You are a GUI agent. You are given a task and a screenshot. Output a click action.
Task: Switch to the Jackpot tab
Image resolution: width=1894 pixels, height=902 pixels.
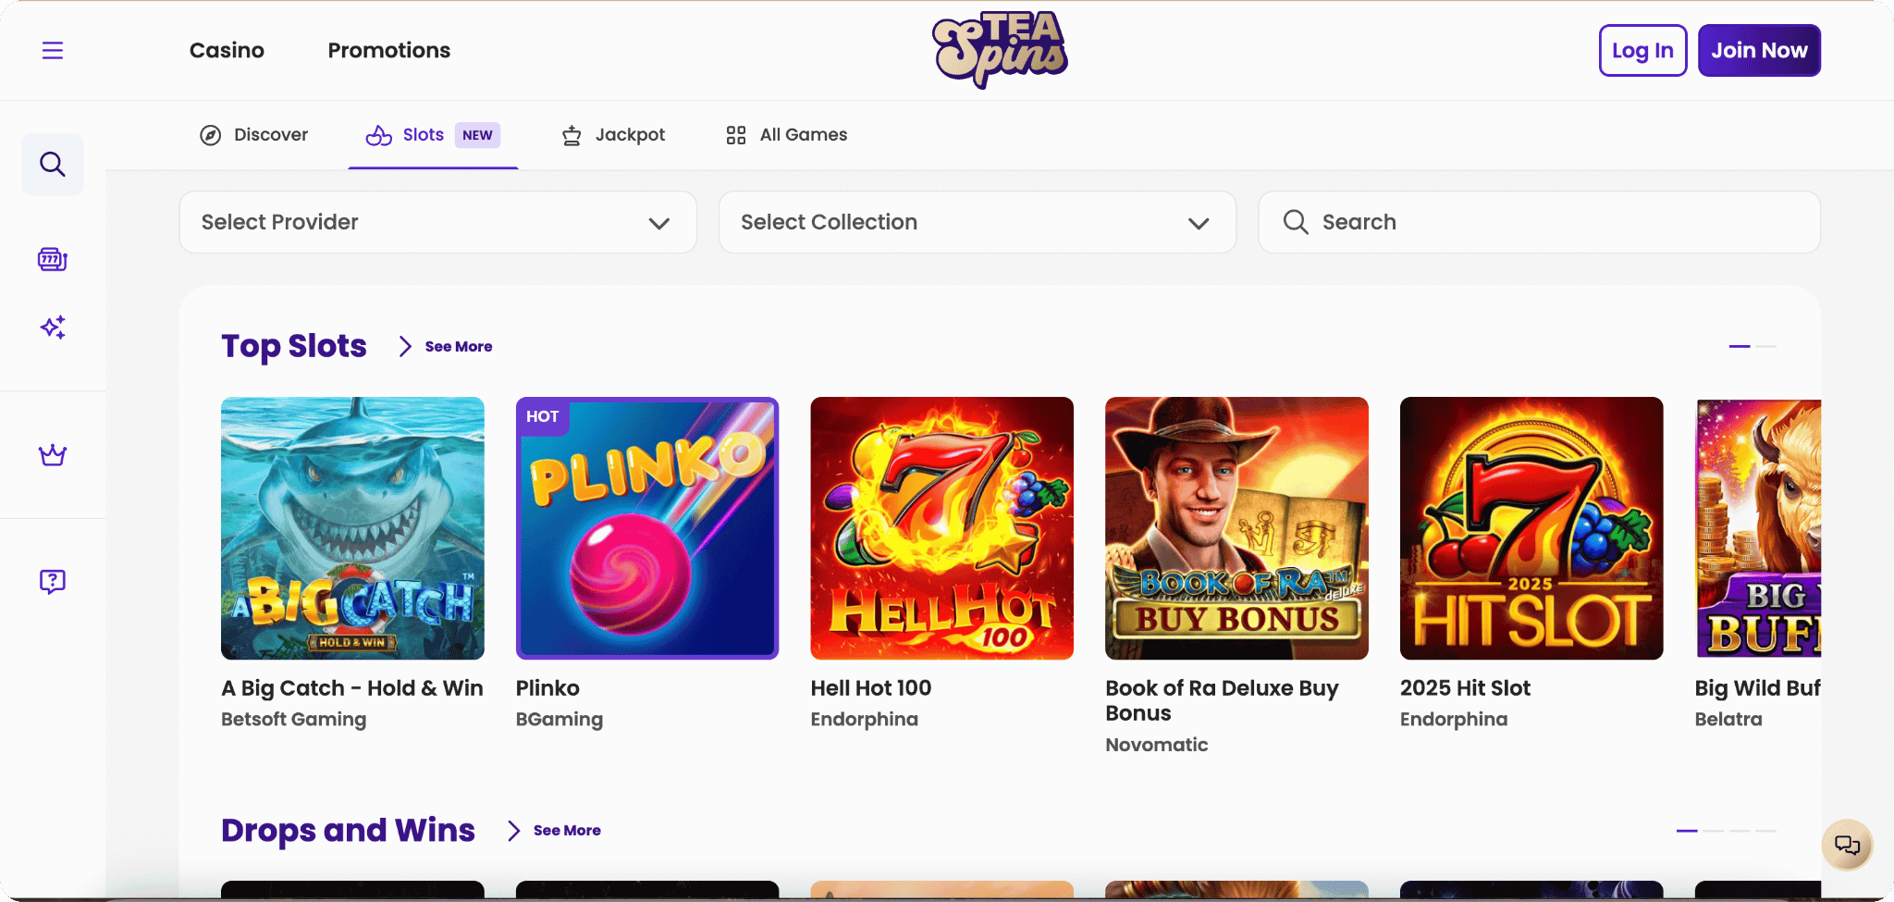click(613, 135)
